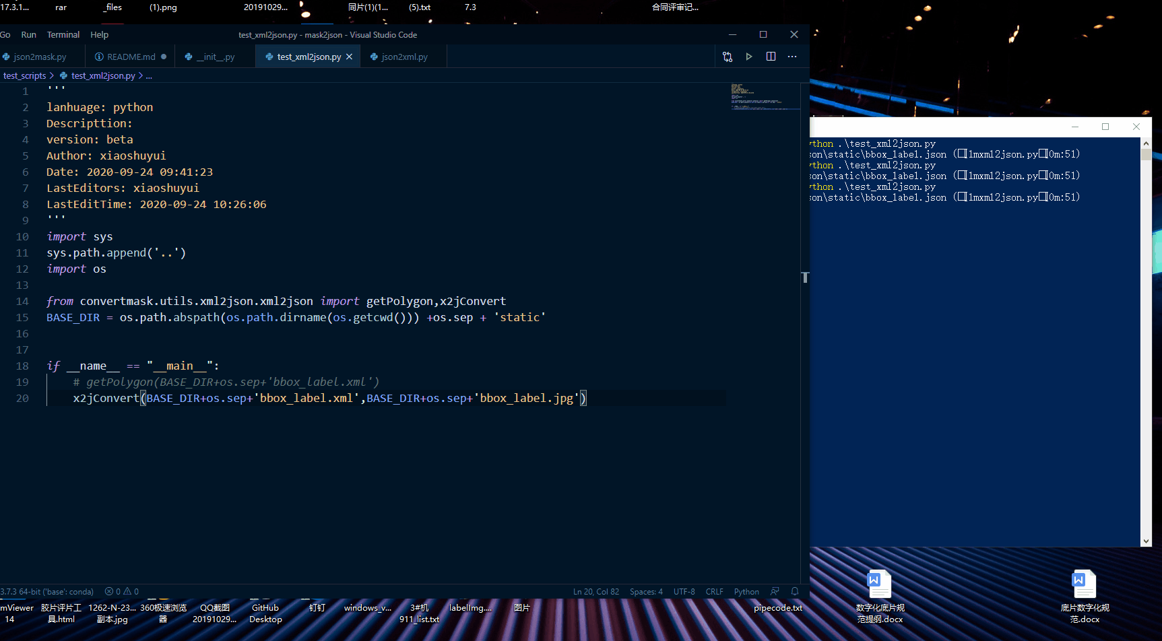Select the Python 3.7.3 conda interpreter

tap(46, 592)
